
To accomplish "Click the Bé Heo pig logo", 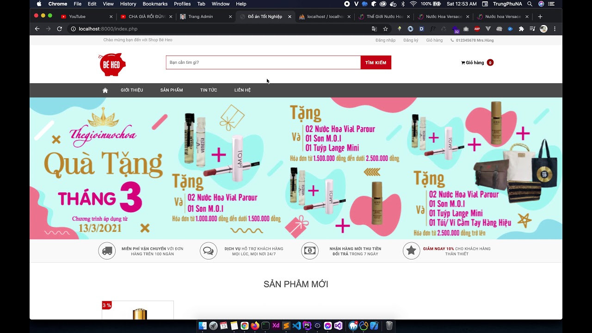I will pos(112,64).
